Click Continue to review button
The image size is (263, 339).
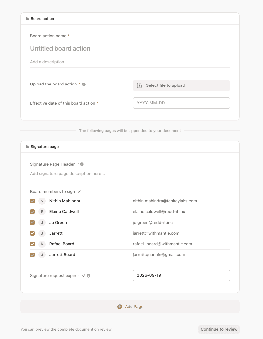[x=219, y=329]
